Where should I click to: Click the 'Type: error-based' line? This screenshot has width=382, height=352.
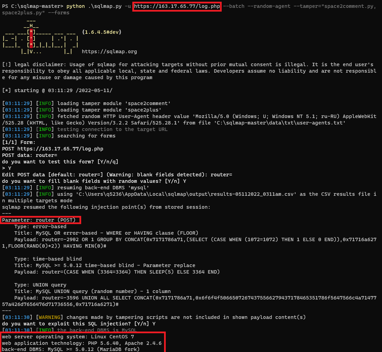pyautogui.click(x=40, y=226)
